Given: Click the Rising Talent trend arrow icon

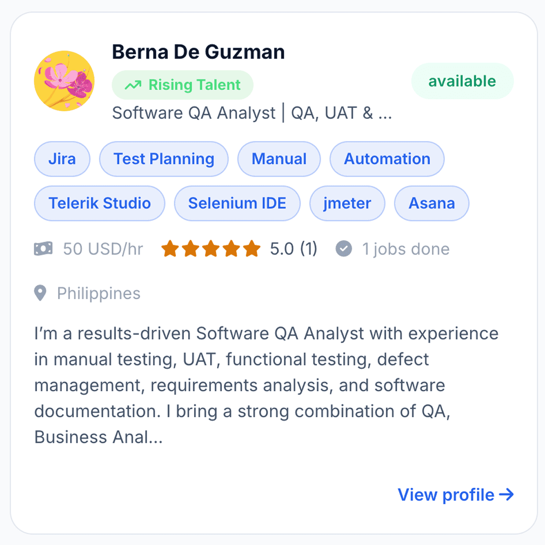Looking at the screenshot, I should [133, 85].
